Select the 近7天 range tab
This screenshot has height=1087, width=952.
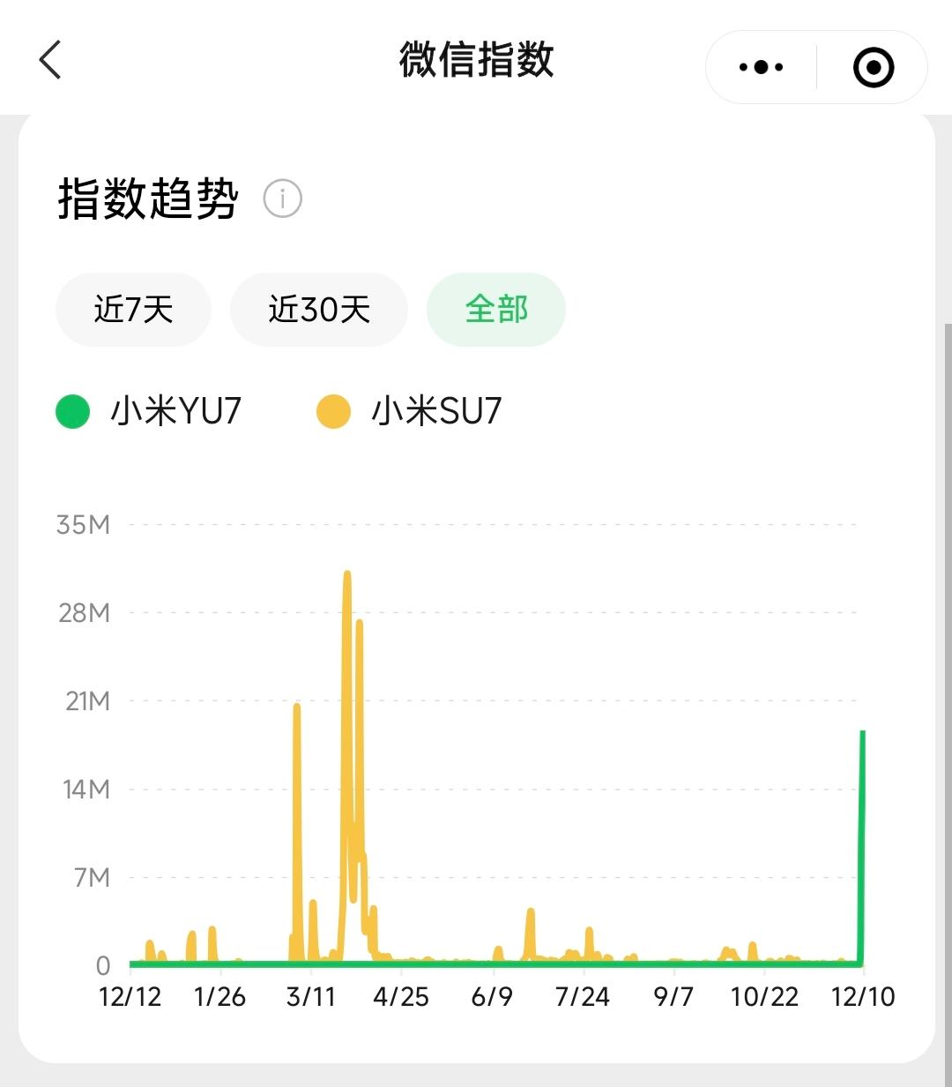click(x=133, y=310)
